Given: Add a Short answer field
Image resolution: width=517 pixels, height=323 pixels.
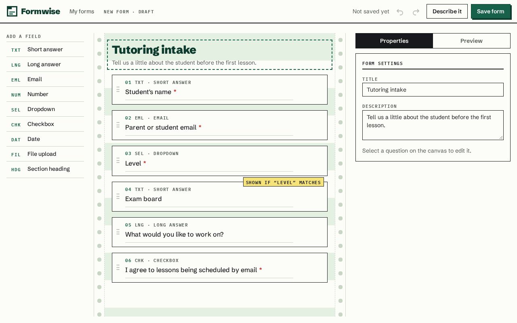Looking at the screenshot, I should coord(45,49).
